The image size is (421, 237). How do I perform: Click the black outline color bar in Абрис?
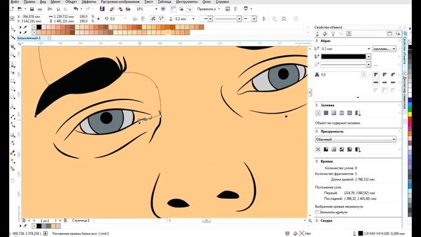[x=343, y=57]
